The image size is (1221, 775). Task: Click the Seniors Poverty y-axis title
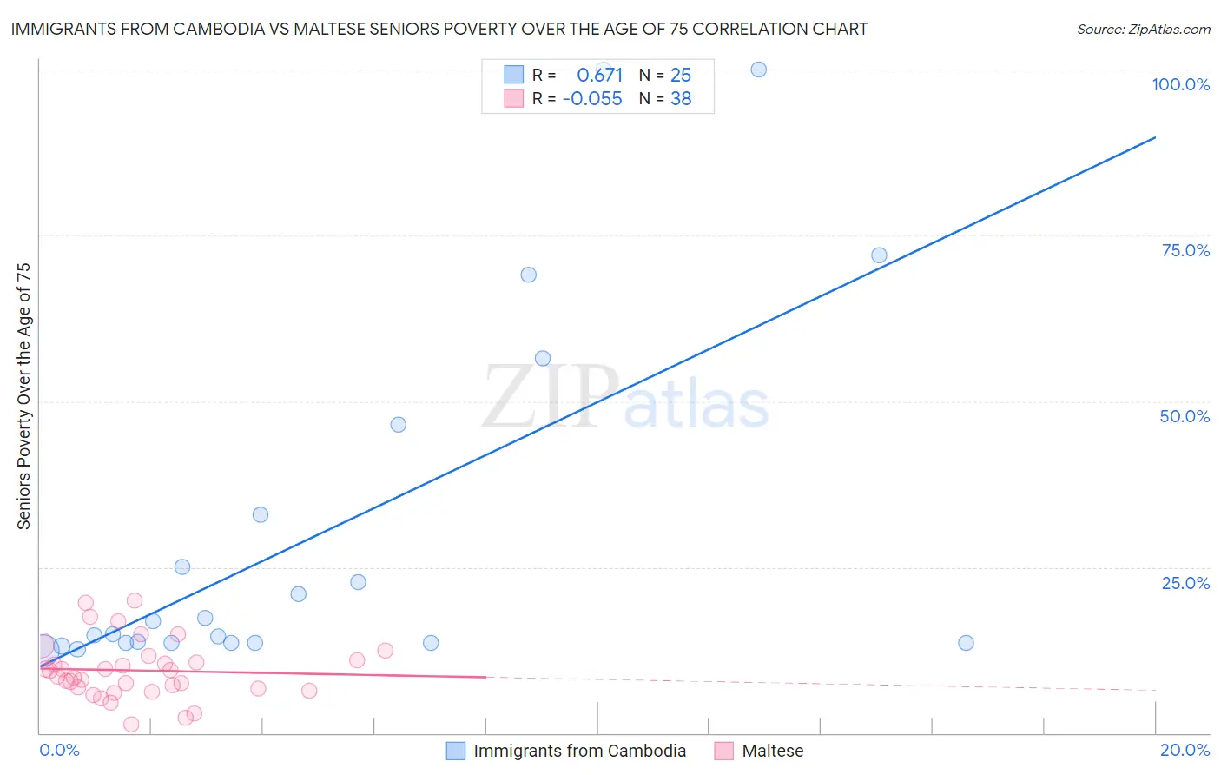tap(23, 395)
